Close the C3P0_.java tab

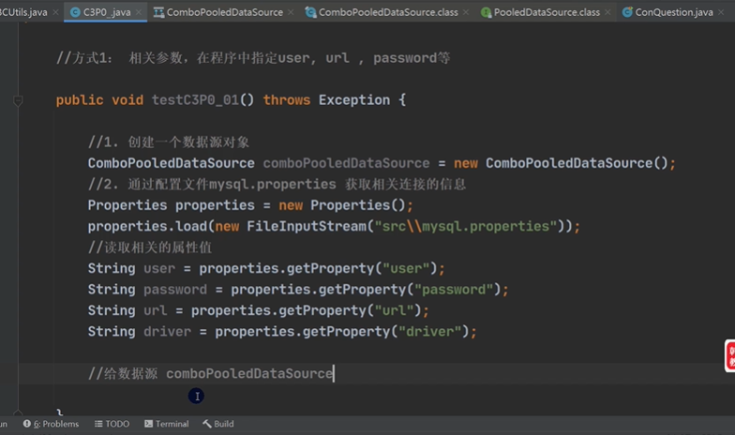pyautogui.click(x=139, y=12)
